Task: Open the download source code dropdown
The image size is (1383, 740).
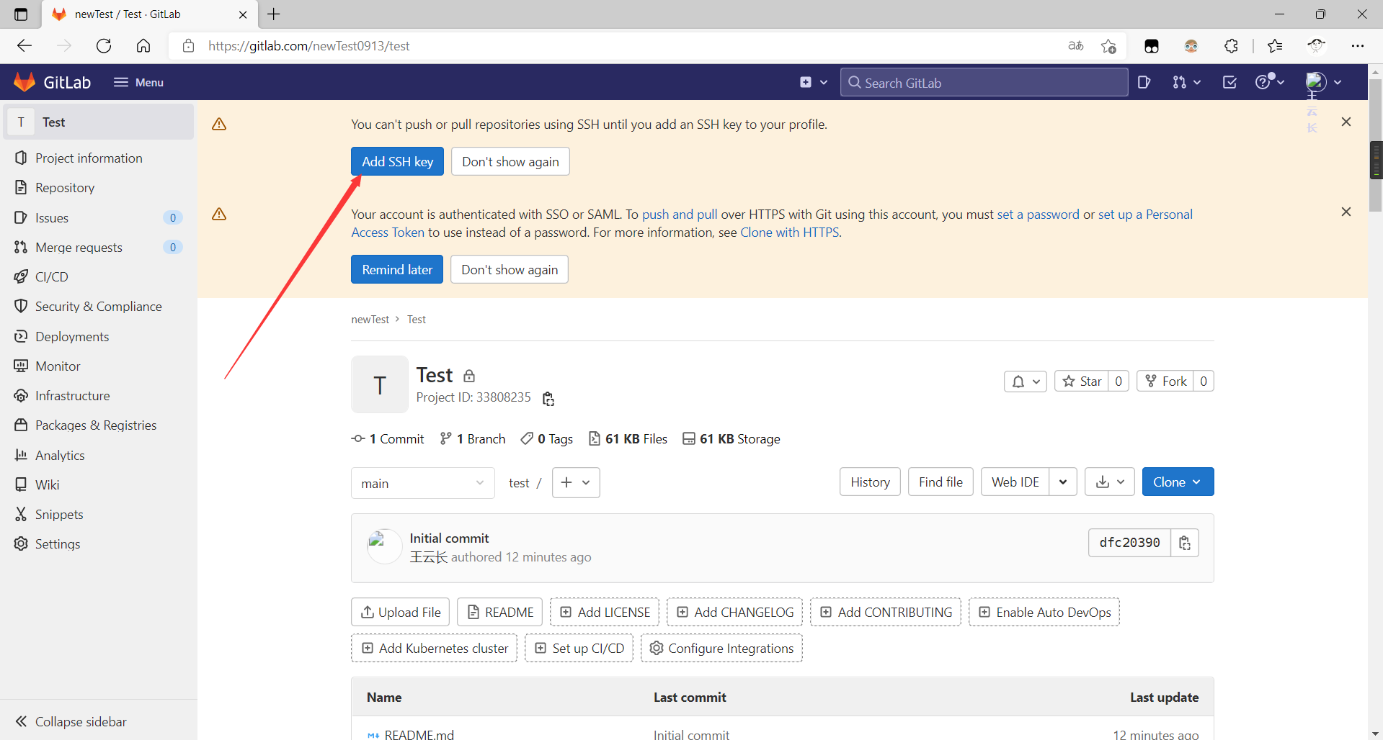Action: click(x=1110, y=482)
